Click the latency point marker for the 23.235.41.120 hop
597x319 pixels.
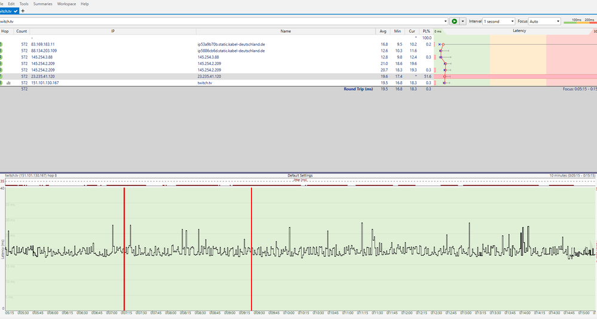[445, 76]
